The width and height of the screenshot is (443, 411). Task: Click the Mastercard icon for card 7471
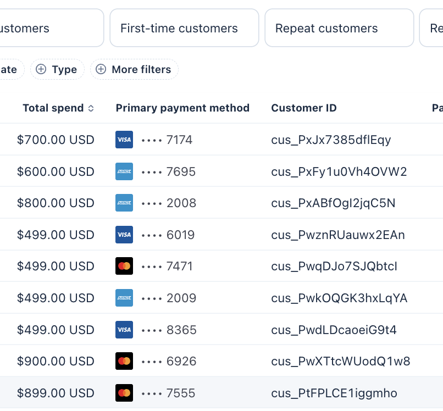(x=124, y=266)
